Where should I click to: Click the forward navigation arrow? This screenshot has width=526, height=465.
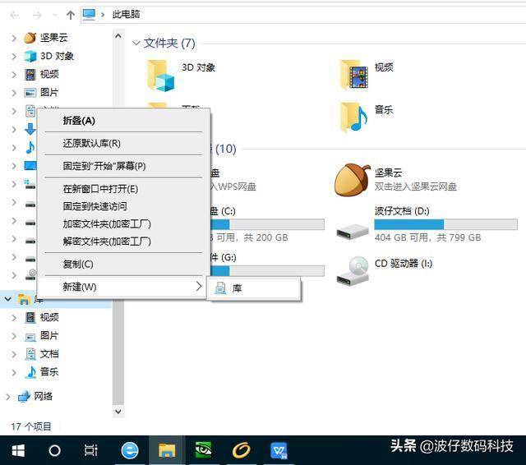pos(37,15)
